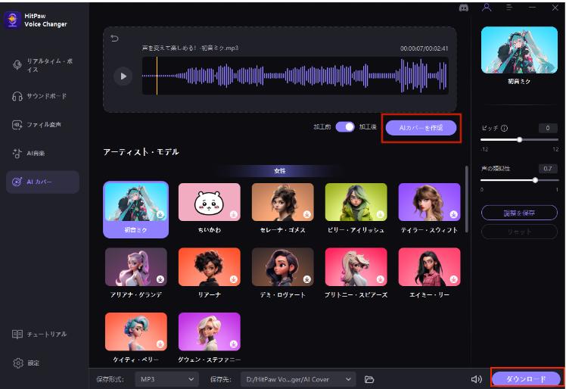Select the セレーナ・ゴメス model thumbnail

(x=283, y=202)
